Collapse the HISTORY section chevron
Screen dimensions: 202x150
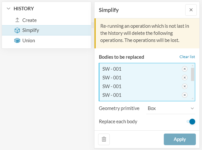tap(8, 9)
